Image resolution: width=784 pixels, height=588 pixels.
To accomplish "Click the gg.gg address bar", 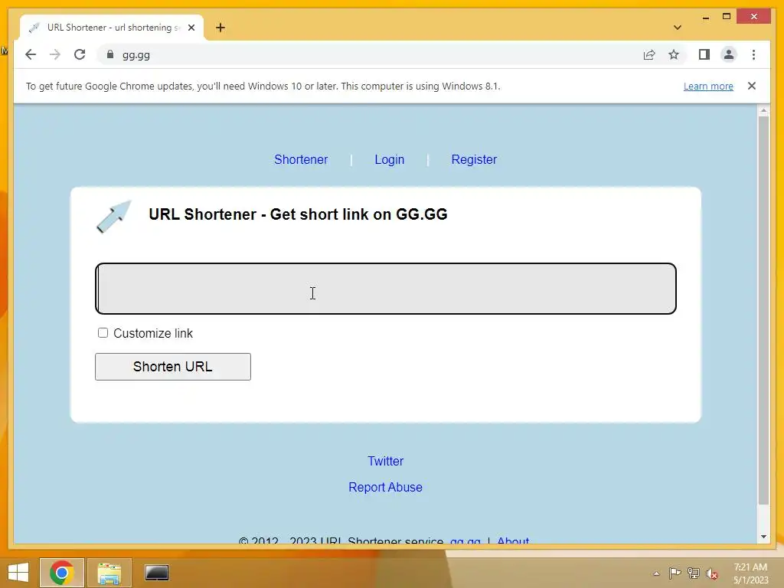I will point(370,54).
